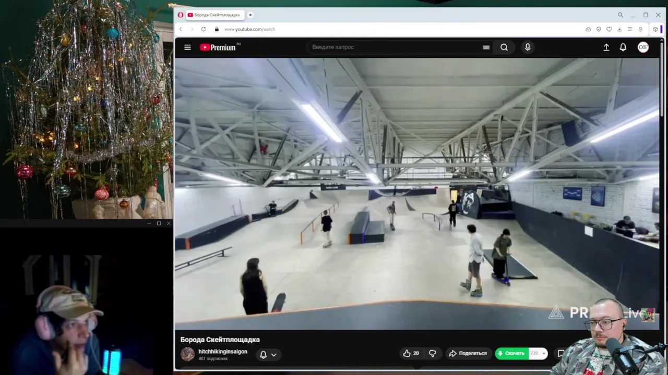This screenshot has height=375, width=668.
Task: Open the YouTube upload/create icon
Action: 606,47
